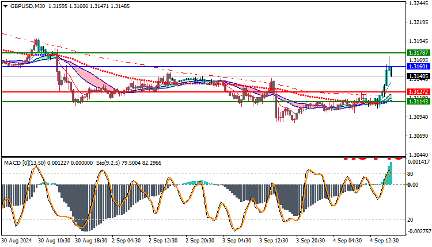Click the 1.30690 price scale value

419,136
